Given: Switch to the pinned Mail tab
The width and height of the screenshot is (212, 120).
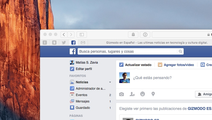Looking at the screenshot, I should point(83,43).
